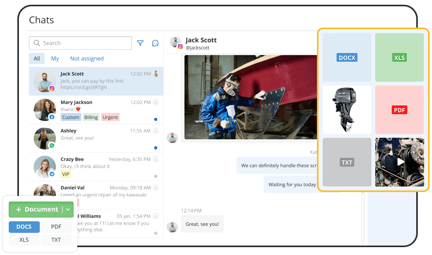The image size is (432, 255).
Task: Open the chat filter icon
Action: pyautogui.click(x=140, y=43)
